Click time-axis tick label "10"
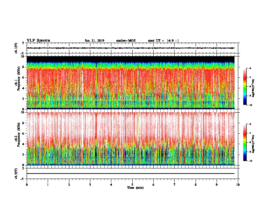Screen dimensions: 268x207 coord(238,185)
